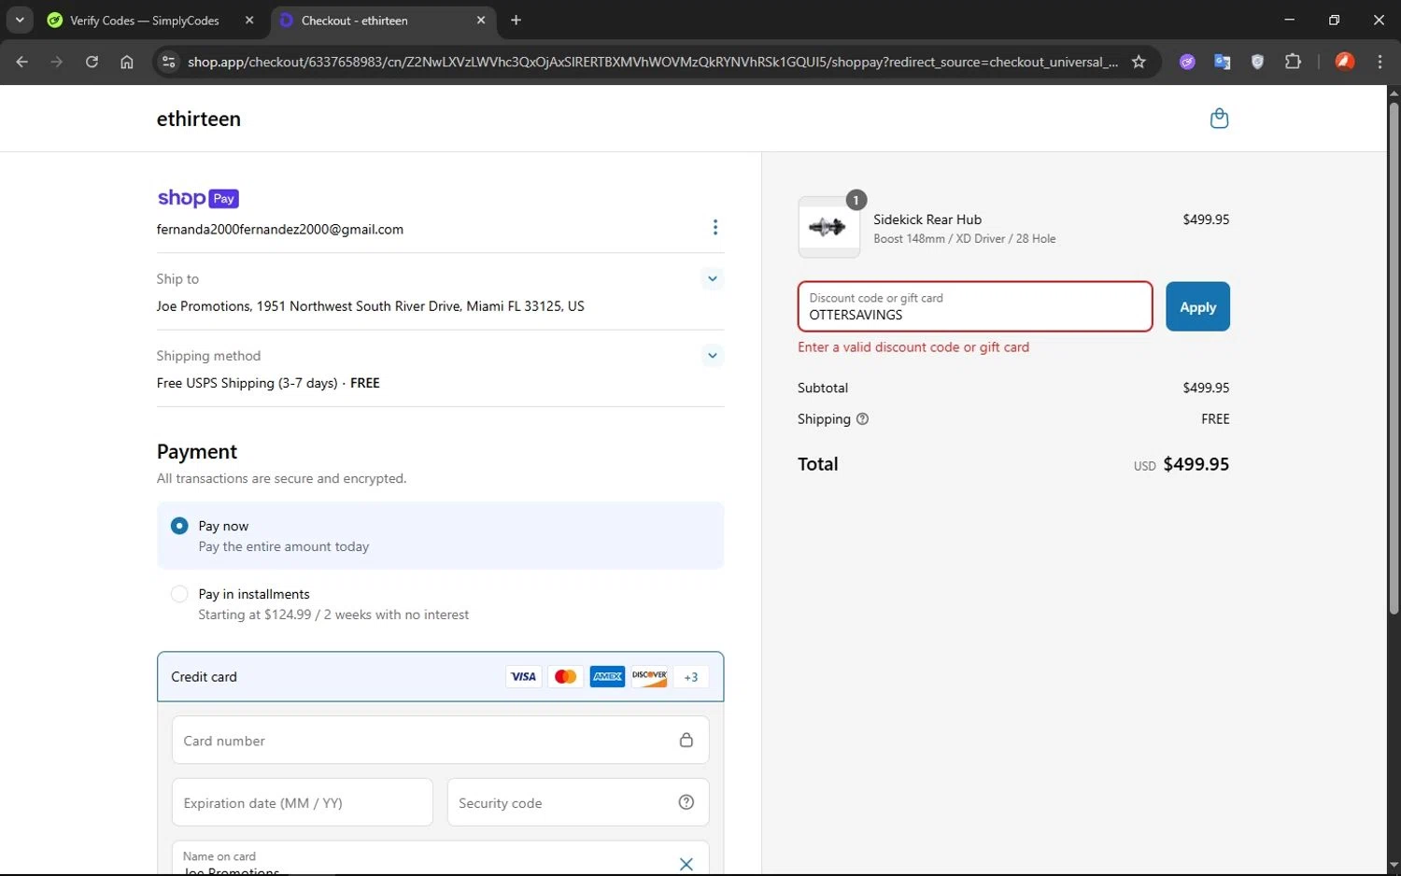This screenshot has width=1401, height=876.
Task: Click the Security code field
Action: tap(578, 802)
